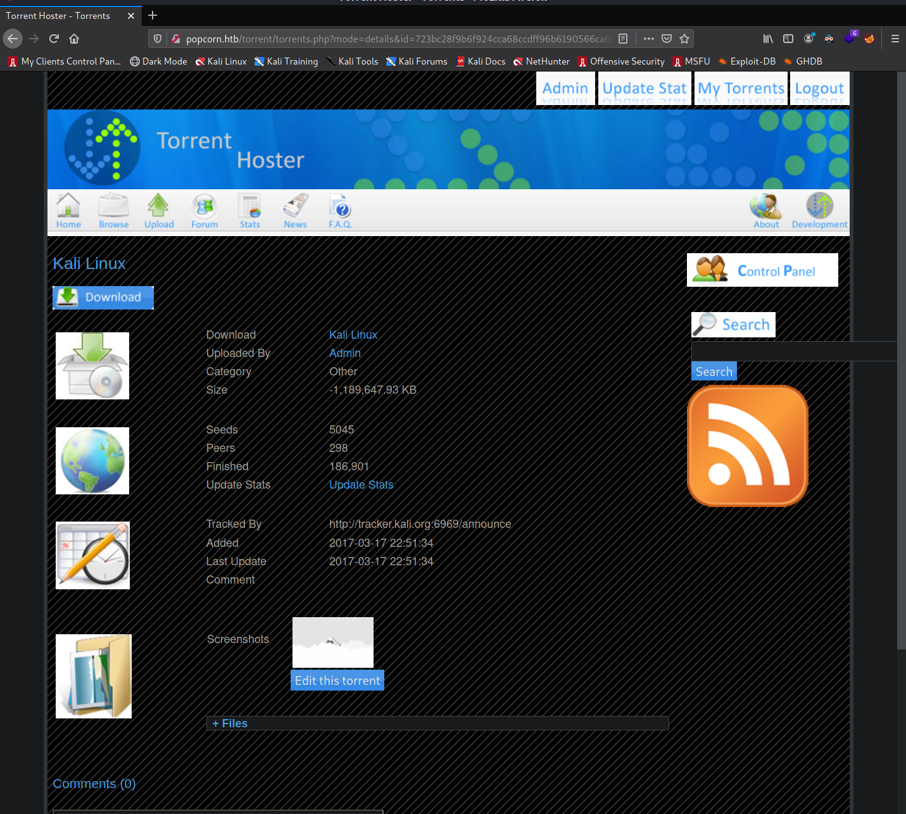Click the browser back arrow
Screen dimensions: 906x814
tap(13, 39)
